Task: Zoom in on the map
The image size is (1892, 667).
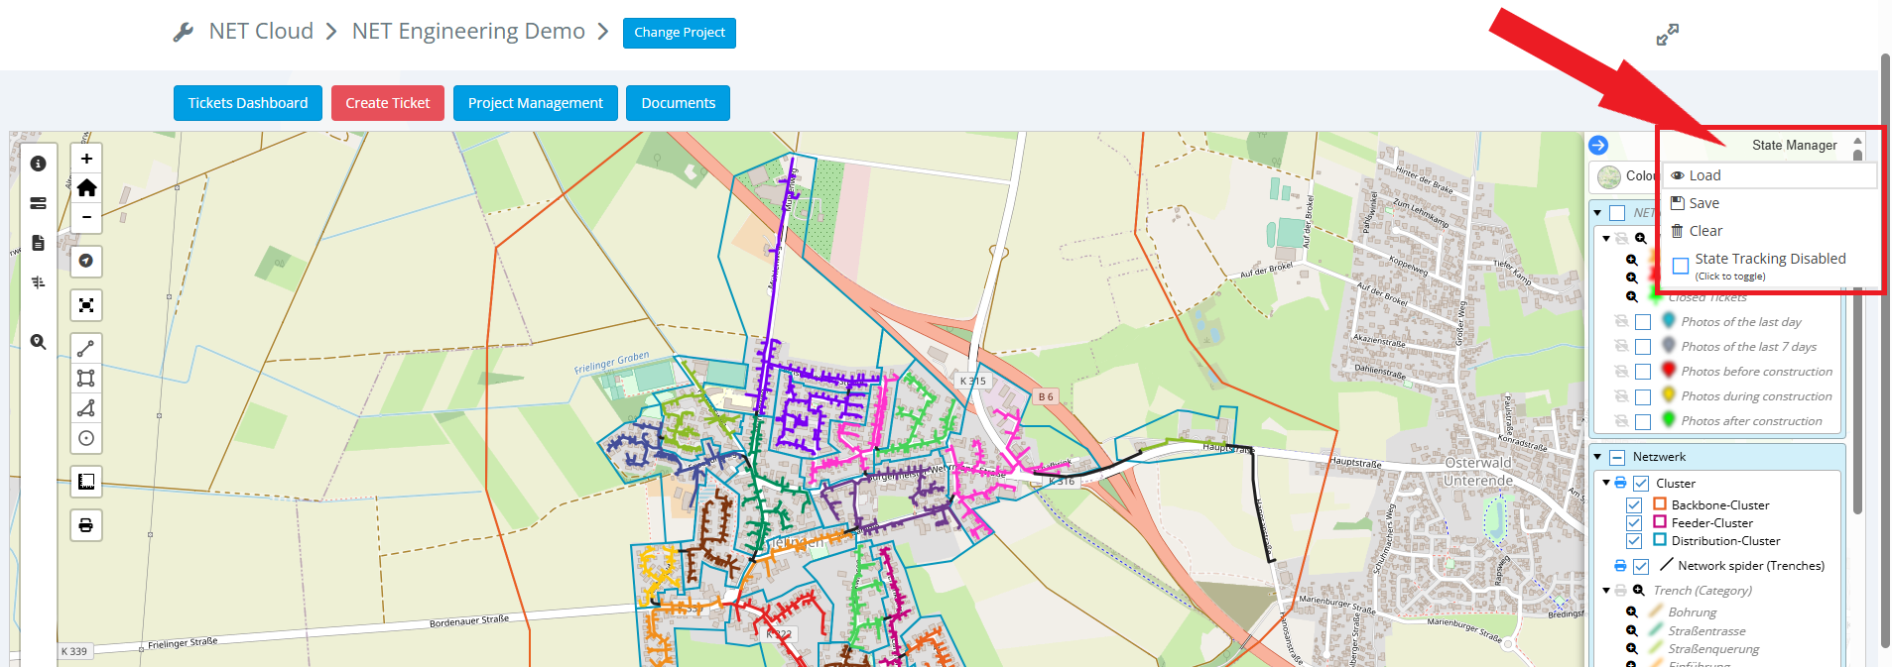Action: (x=86, y=159)
